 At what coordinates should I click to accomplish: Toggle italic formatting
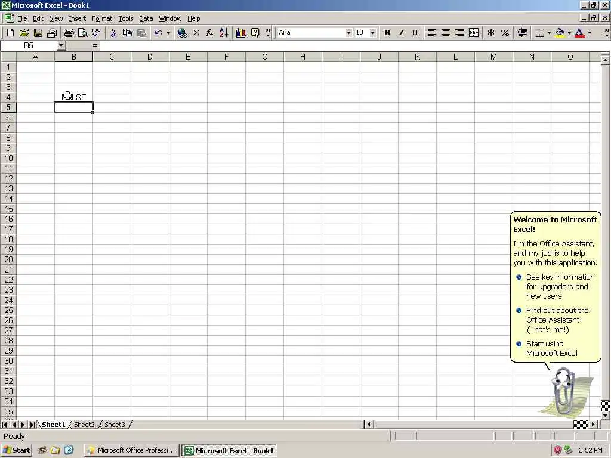(x=401, y=33)
